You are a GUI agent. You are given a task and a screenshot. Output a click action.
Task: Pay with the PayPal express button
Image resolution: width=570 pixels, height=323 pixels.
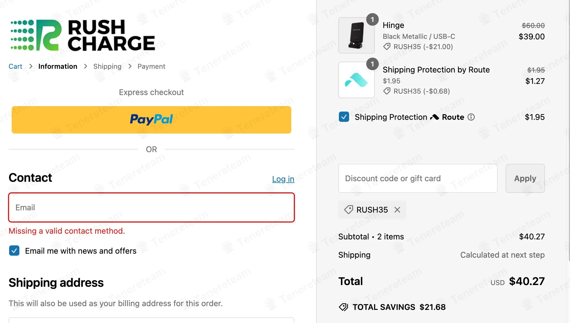[x=151, y=120]
